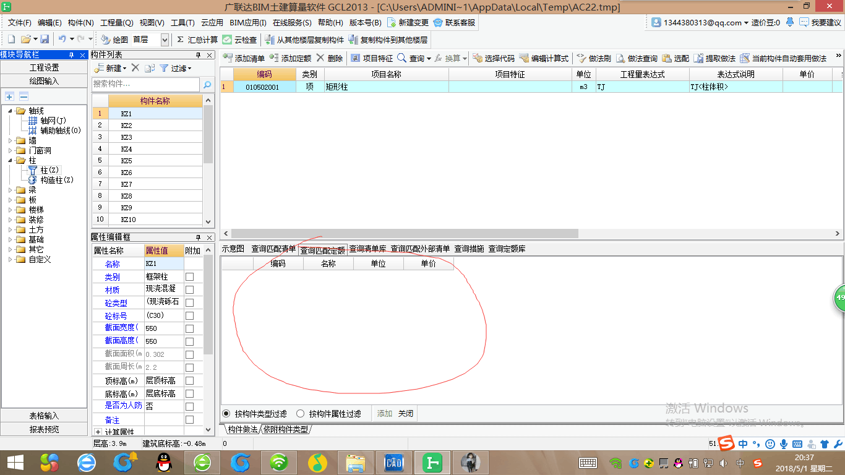
Task: Open GCL app in Windows taskbar
Action: [431, 462]
